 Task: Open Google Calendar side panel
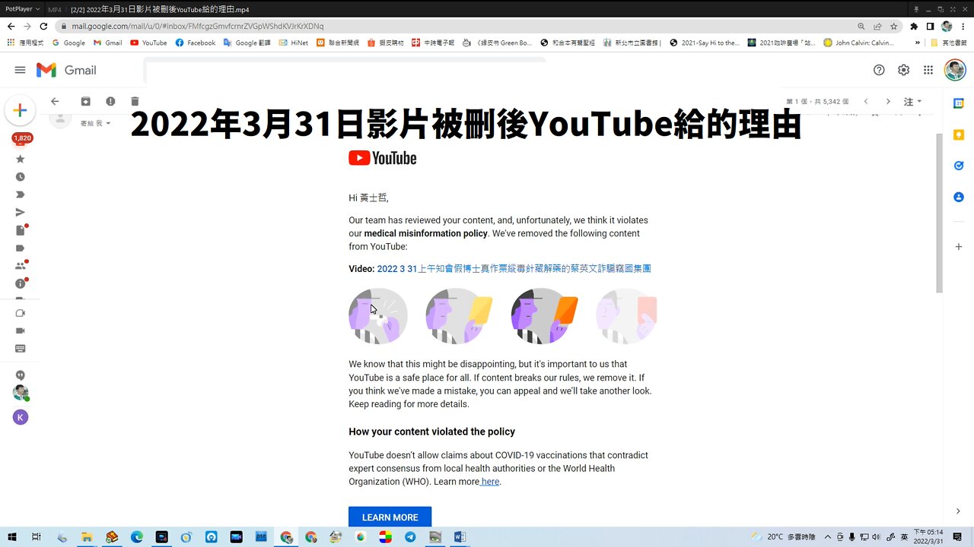point(959,103)
